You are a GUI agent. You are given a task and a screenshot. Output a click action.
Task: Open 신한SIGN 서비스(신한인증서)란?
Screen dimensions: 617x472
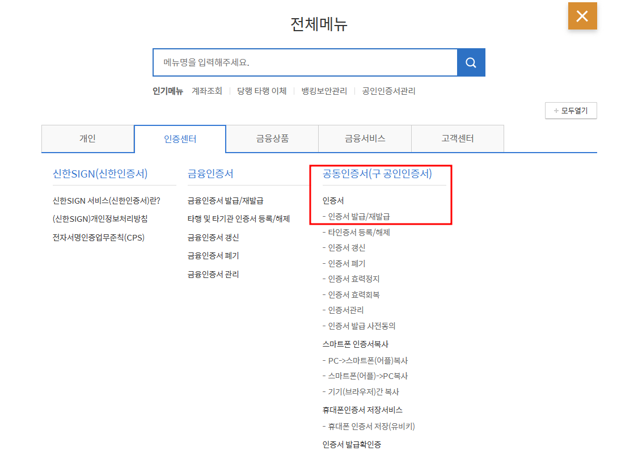[x=107, y=201]
